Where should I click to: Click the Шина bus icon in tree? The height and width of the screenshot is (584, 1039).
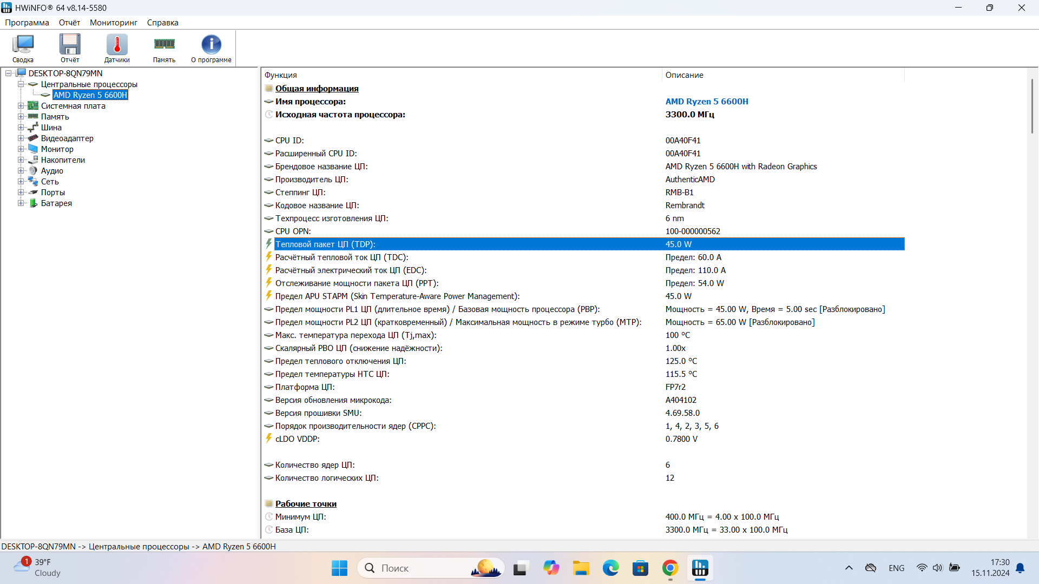33,128
